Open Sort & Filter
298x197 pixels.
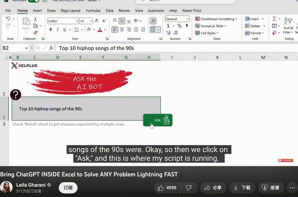coord(288,25)
